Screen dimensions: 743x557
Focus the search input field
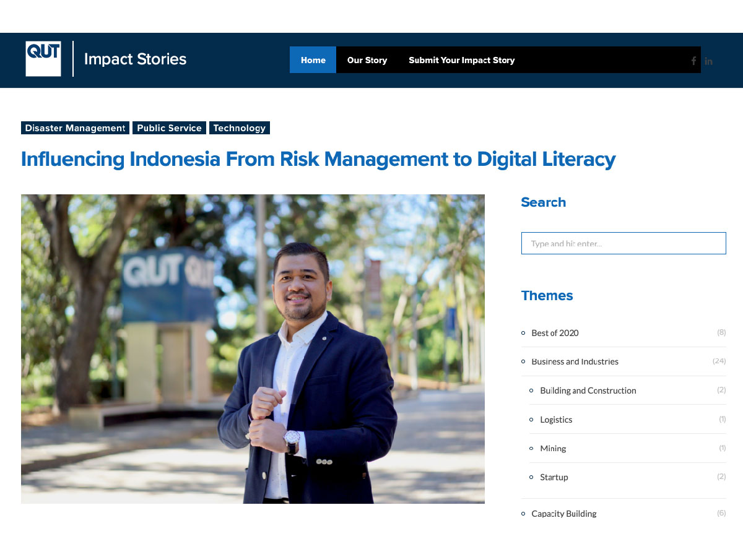pos(623,243)
